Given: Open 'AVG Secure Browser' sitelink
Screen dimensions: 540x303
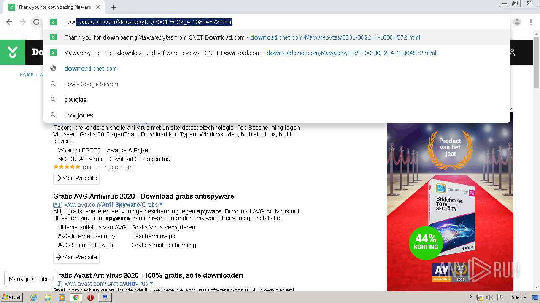Looking at the screenshot, I should (x=86, y=245).
